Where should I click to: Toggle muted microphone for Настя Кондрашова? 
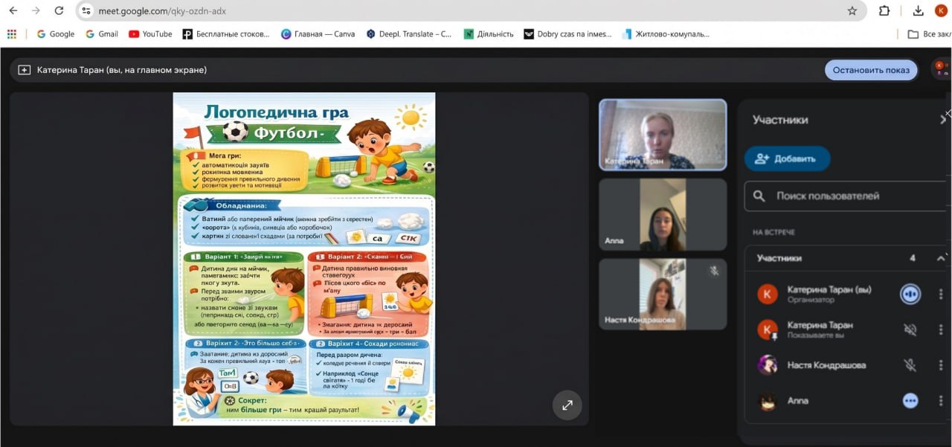tap(910, 365)
